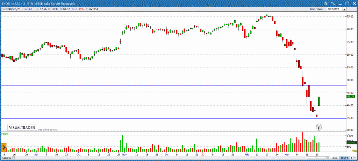
Task: Click the 1'500 volume axis label
Action: [350, 135]
